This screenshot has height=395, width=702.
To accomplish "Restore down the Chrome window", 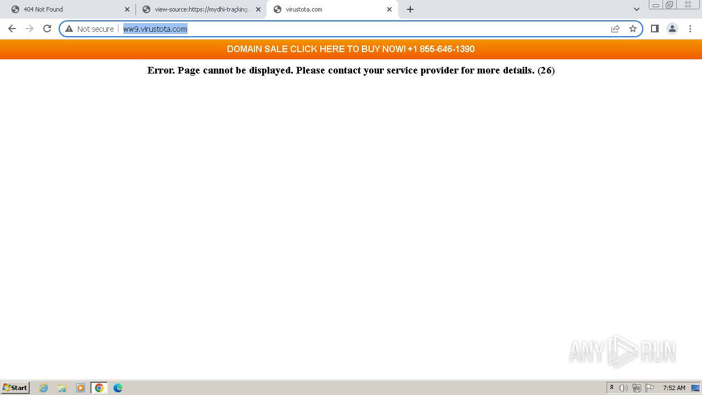I will click(x=670, y=4).
